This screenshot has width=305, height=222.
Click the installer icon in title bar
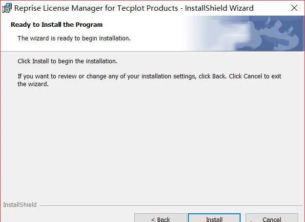tap(7, 8)
